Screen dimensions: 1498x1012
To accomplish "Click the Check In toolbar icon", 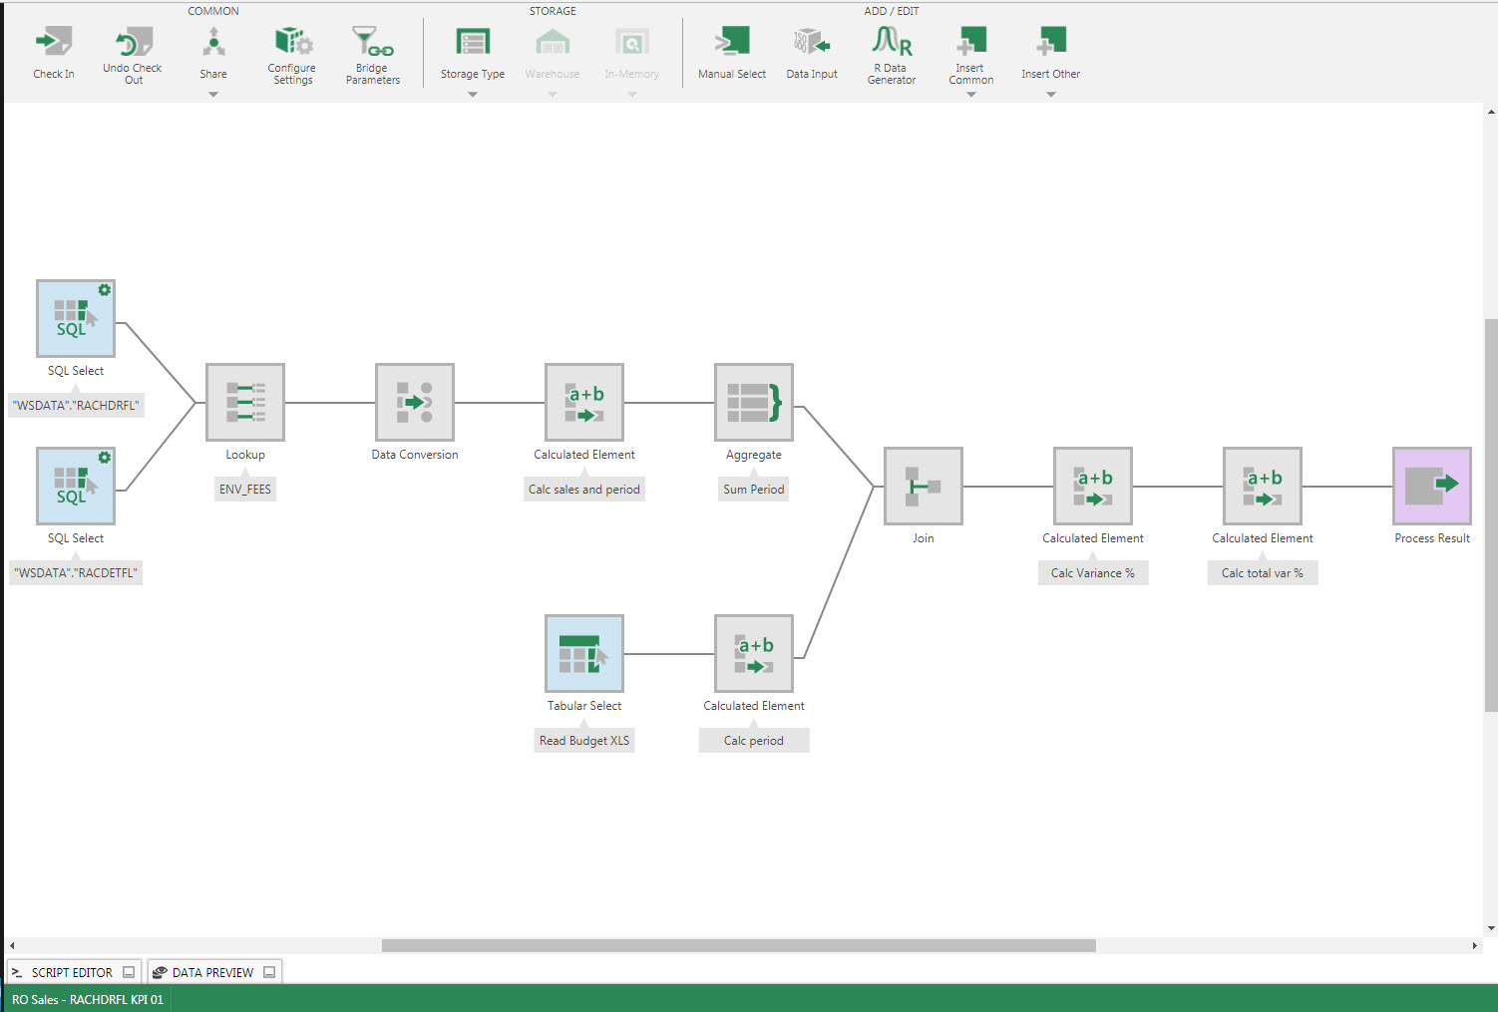I will [x=54, y=43].
